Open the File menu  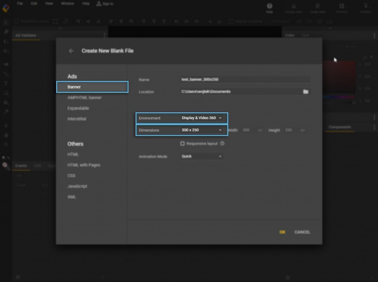pyautogui.click(x=19, y=3)
